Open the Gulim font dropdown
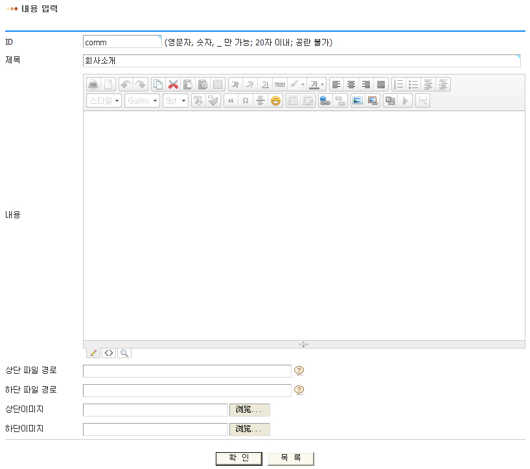 tap(143, 101)
